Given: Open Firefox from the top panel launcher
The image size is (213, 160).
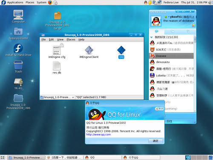Looking at the screenshot, I should [50, 3].
